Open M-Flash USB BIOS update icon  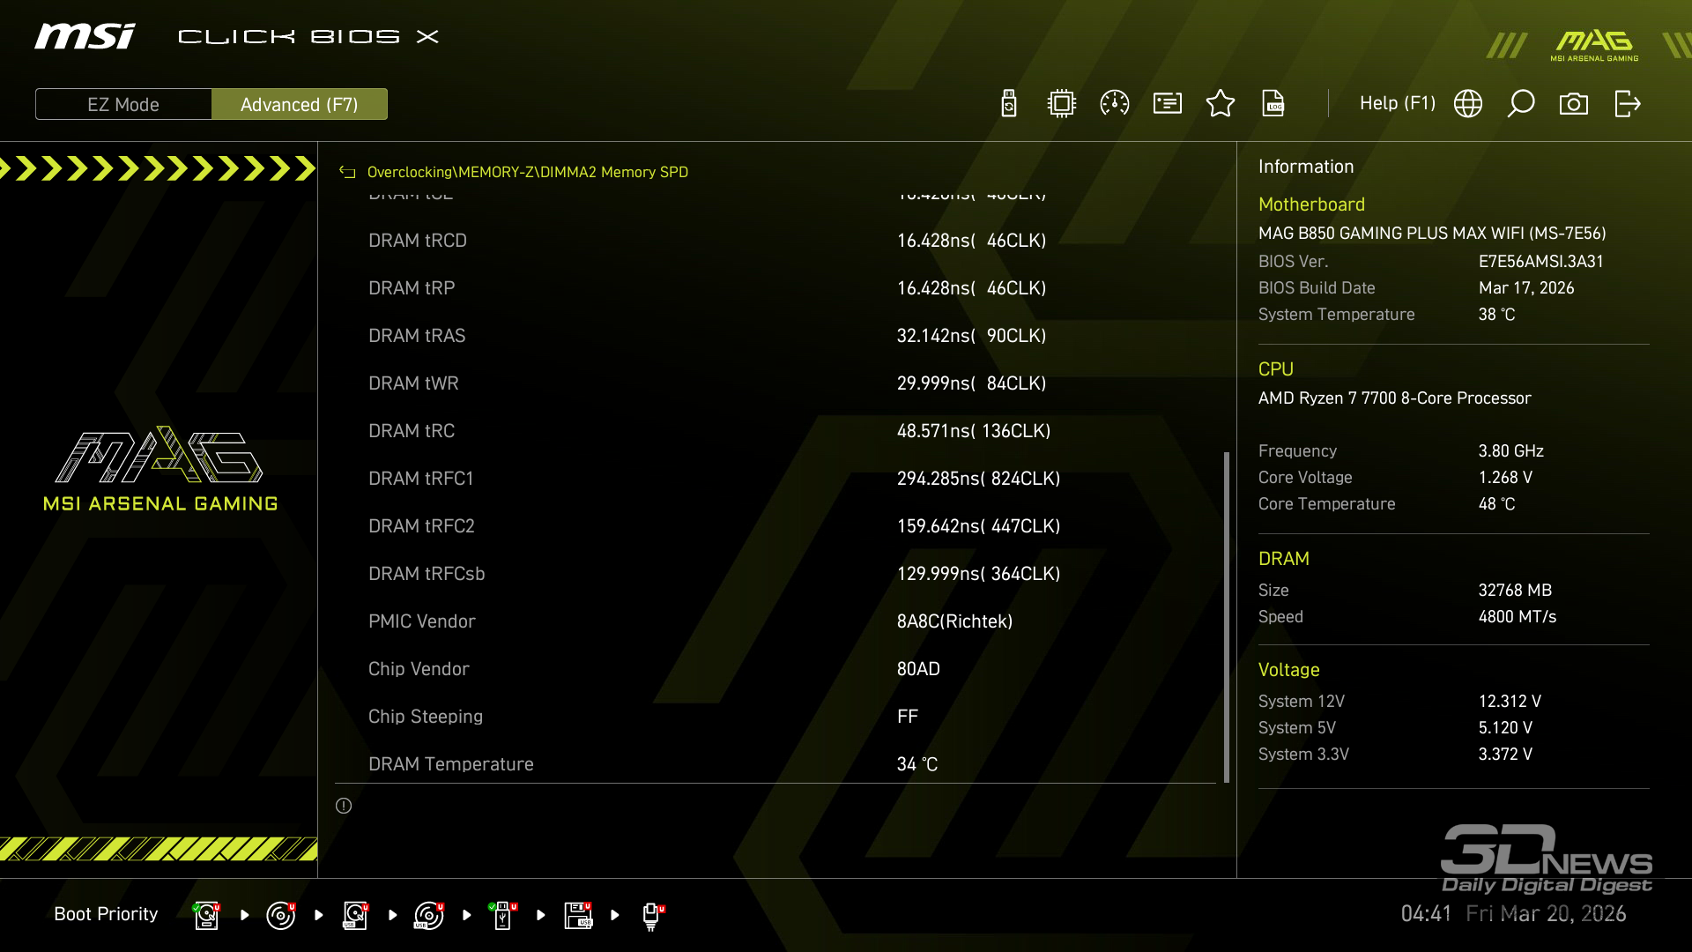[1009, 104]
